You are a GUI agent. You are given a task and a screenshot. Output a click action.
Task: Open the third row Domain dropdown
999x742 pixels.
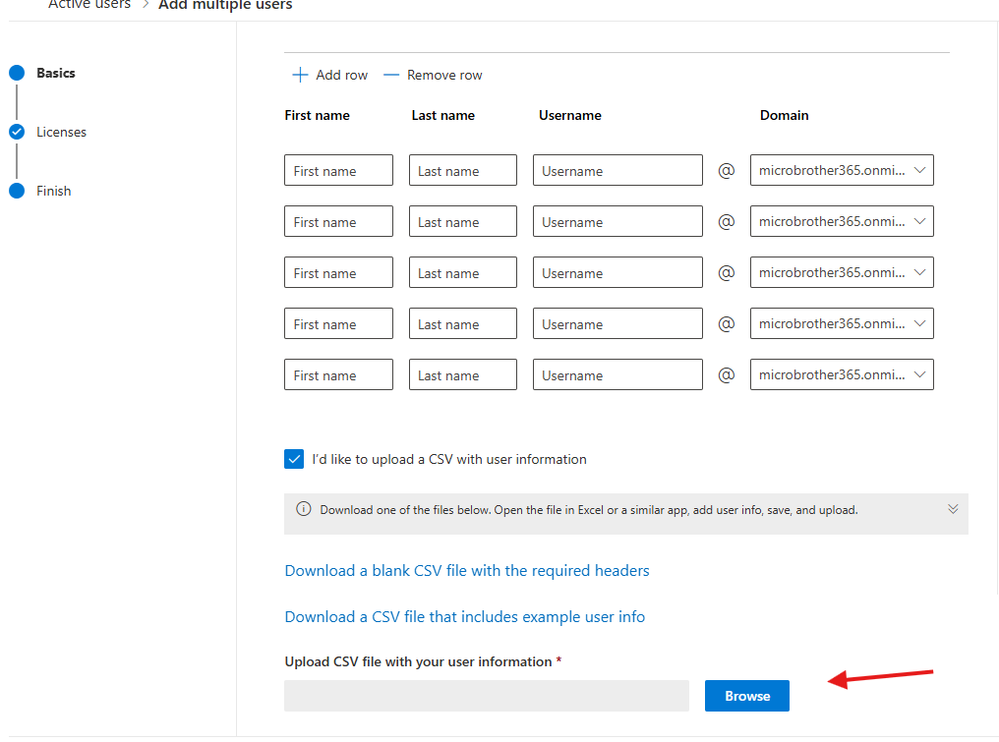pyautogui.click(x=841, y=272)
